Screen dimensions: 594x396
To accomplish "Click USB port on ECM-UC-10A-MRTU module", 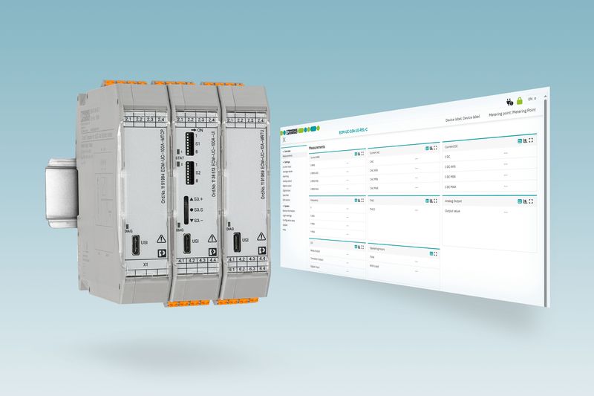I will click(237, 241).
